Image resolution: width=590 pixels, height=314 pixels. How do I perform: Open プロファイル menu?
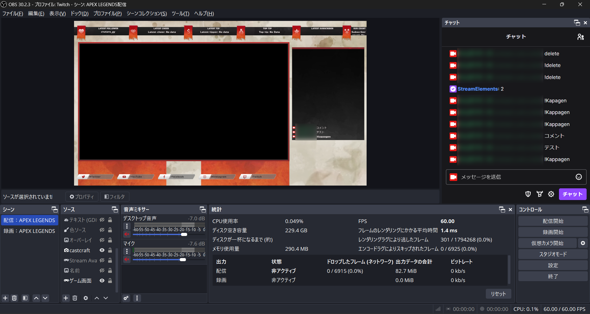[108, 14]
